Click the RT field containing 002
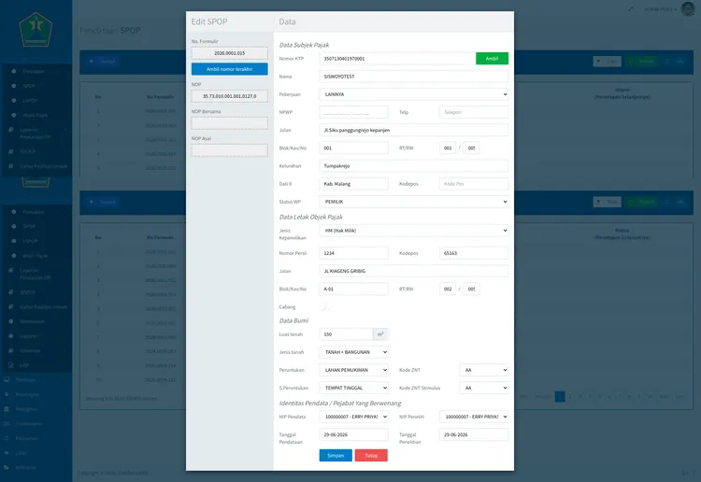Image resolution: width=701 pixels, height=482 pixels. pyautogui.click(x=448, y=289)
